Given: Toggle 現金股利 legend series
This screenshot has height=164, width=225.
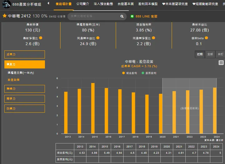Looking at the screenshot, I should (130, 73).
